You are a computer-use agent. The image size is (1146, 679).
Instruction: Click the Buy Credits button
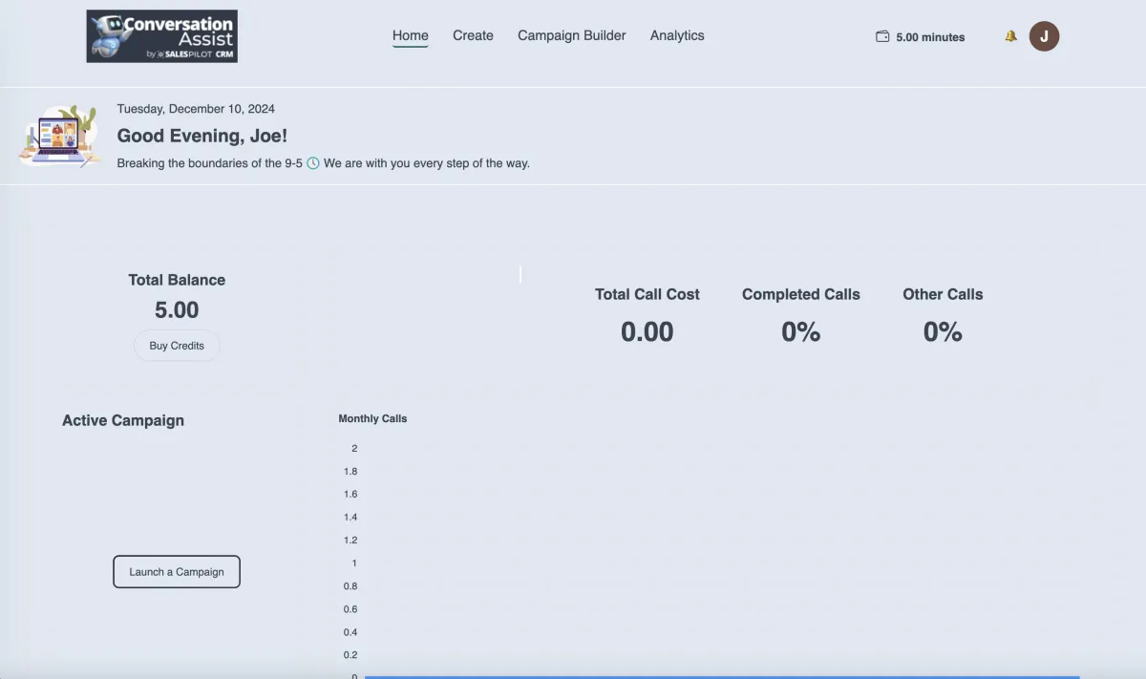pyautogui.click(x=177, y=346)
